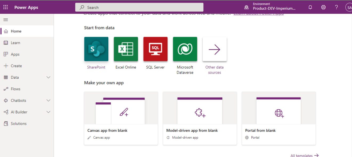Open Other data sources

[x=214, y=49]
